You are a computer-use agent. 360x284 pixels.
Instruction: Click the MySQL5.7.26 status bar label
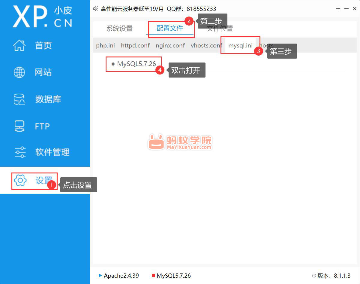pos(174,276)
